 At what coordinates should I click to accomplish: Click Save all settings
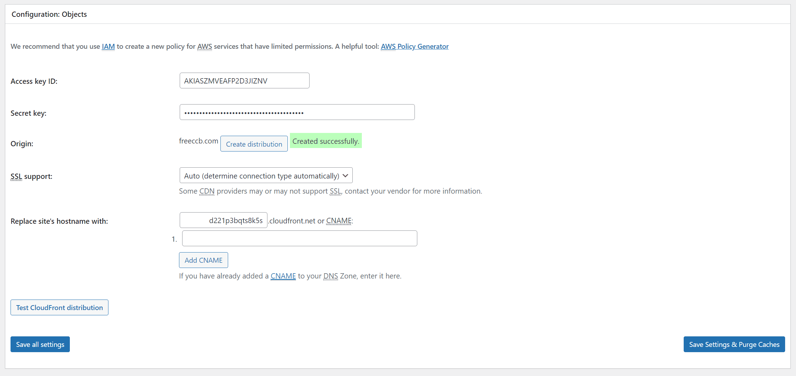pos(40,344)
